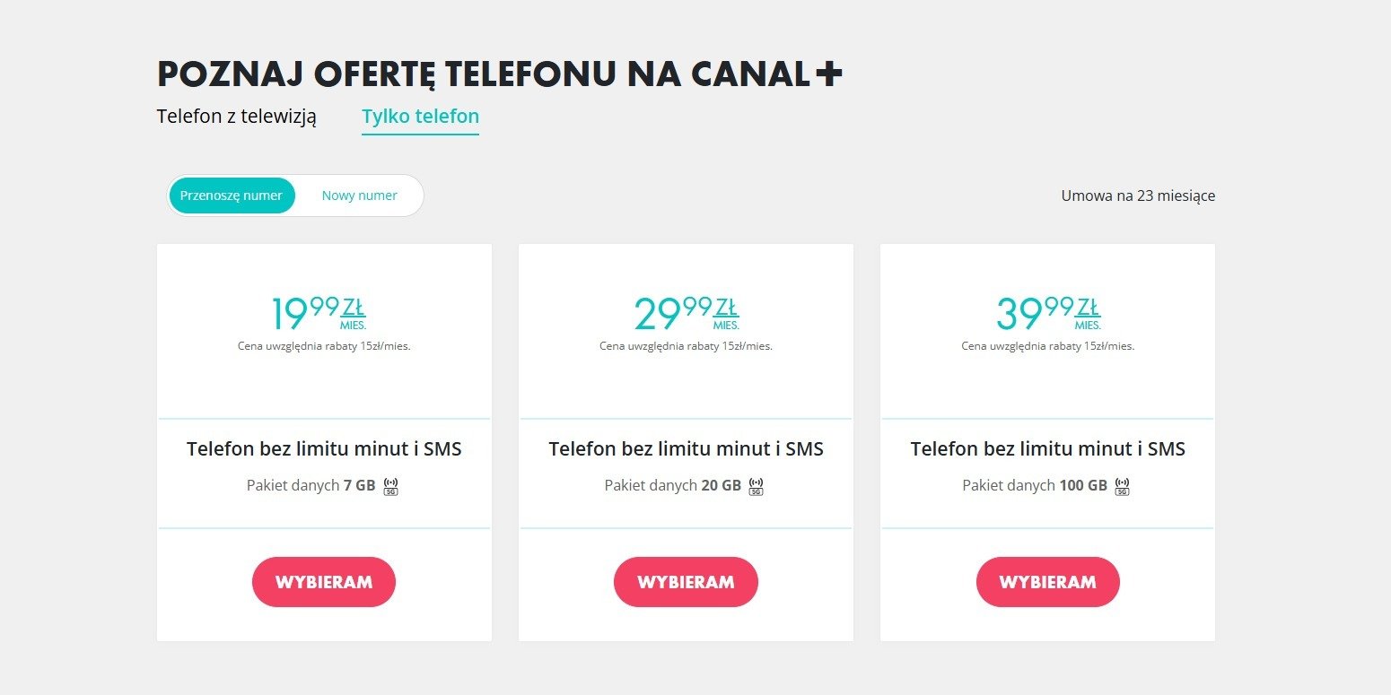
Task: Select the Przenoszę numer option
Action: 232,195
